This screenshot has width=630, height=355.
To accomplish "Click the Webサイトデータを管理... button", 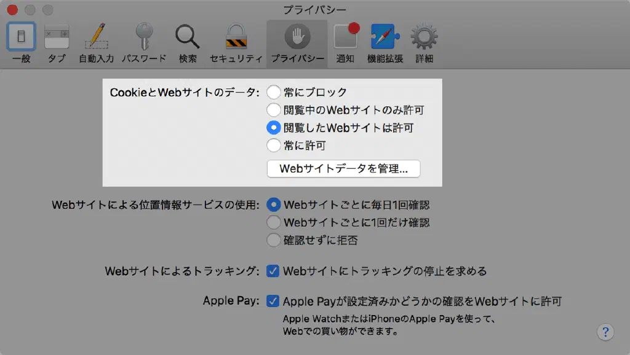I will pyautogui.click(x=343, y=169).
